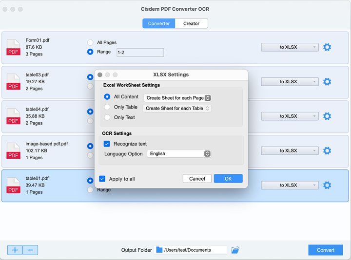Open settings gear for image-based pdf.pdf
351x260 pixels.
tap(327, 150)
